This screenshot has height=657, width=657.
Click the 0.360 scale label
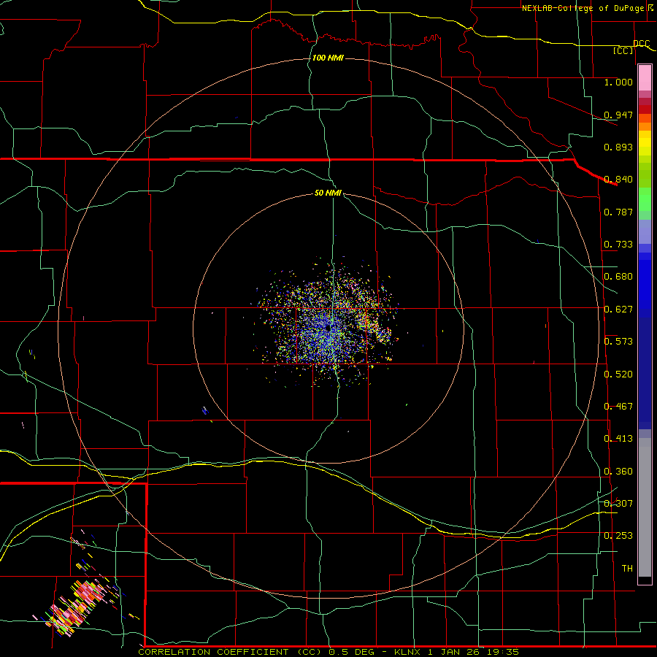point(618,472)
